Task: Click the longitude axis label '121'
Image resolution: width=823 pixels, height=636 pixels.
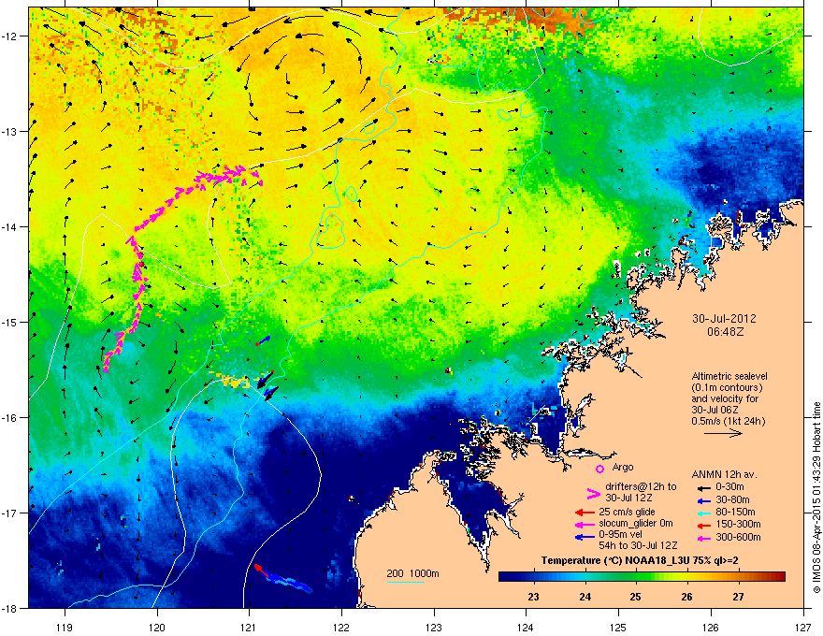Action: [249, 627]
